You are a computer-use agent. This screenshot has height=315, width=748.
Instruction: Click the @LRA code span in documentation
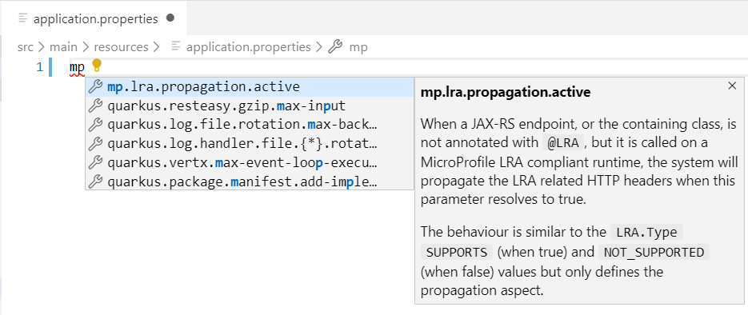[x=563, y=143]
